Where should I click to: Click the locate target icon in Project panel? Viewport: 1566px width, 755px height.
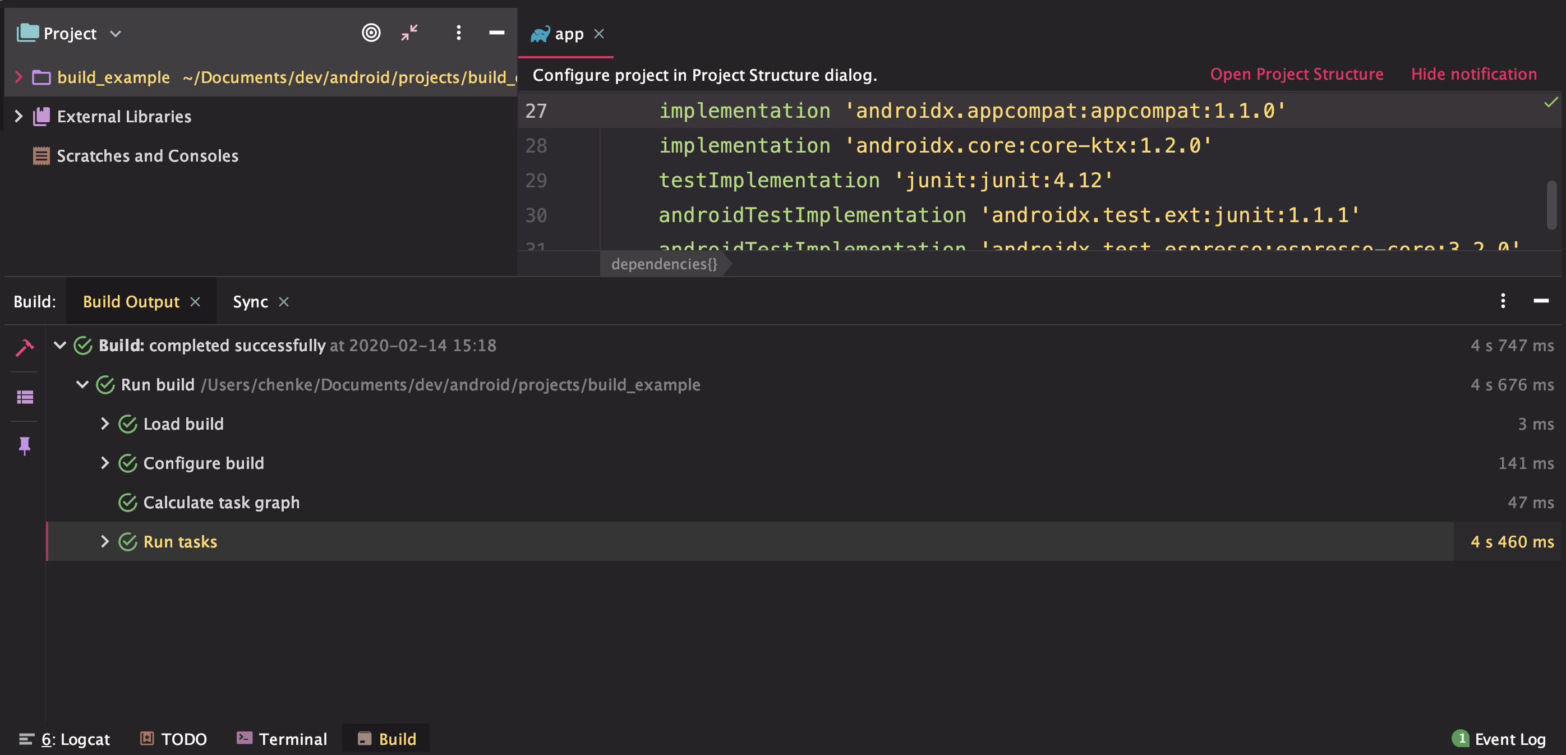coord(371,32)
